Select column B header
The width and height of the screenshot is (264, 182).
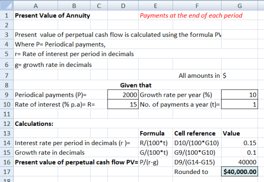point(74,6)
